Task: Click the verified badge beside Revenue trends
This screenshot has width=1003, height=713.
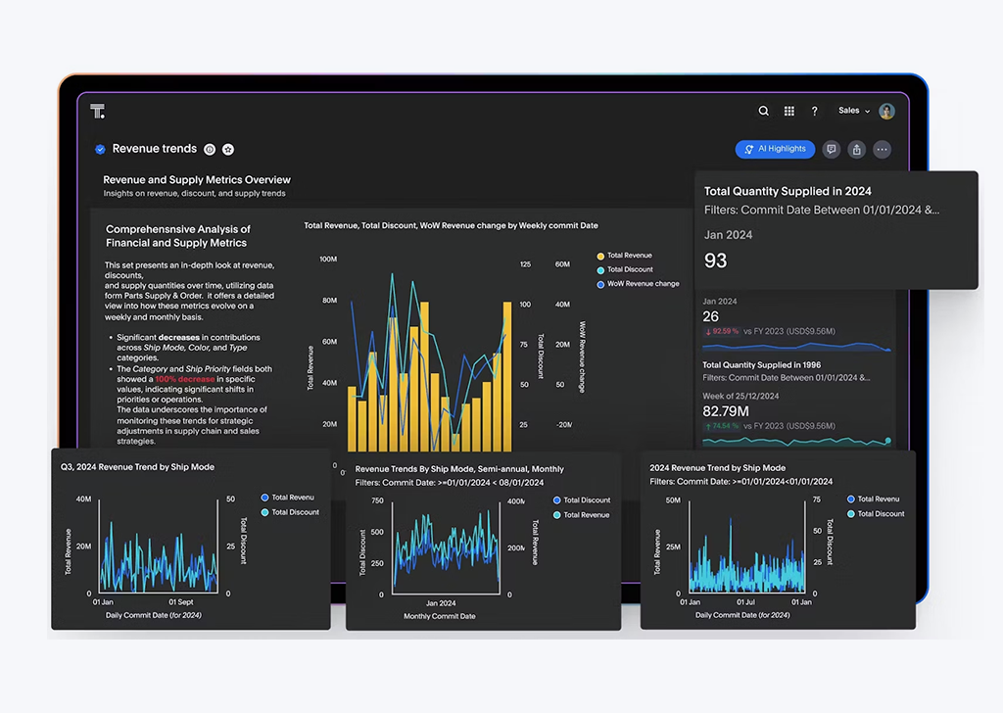Action: (x=100, y=149)
